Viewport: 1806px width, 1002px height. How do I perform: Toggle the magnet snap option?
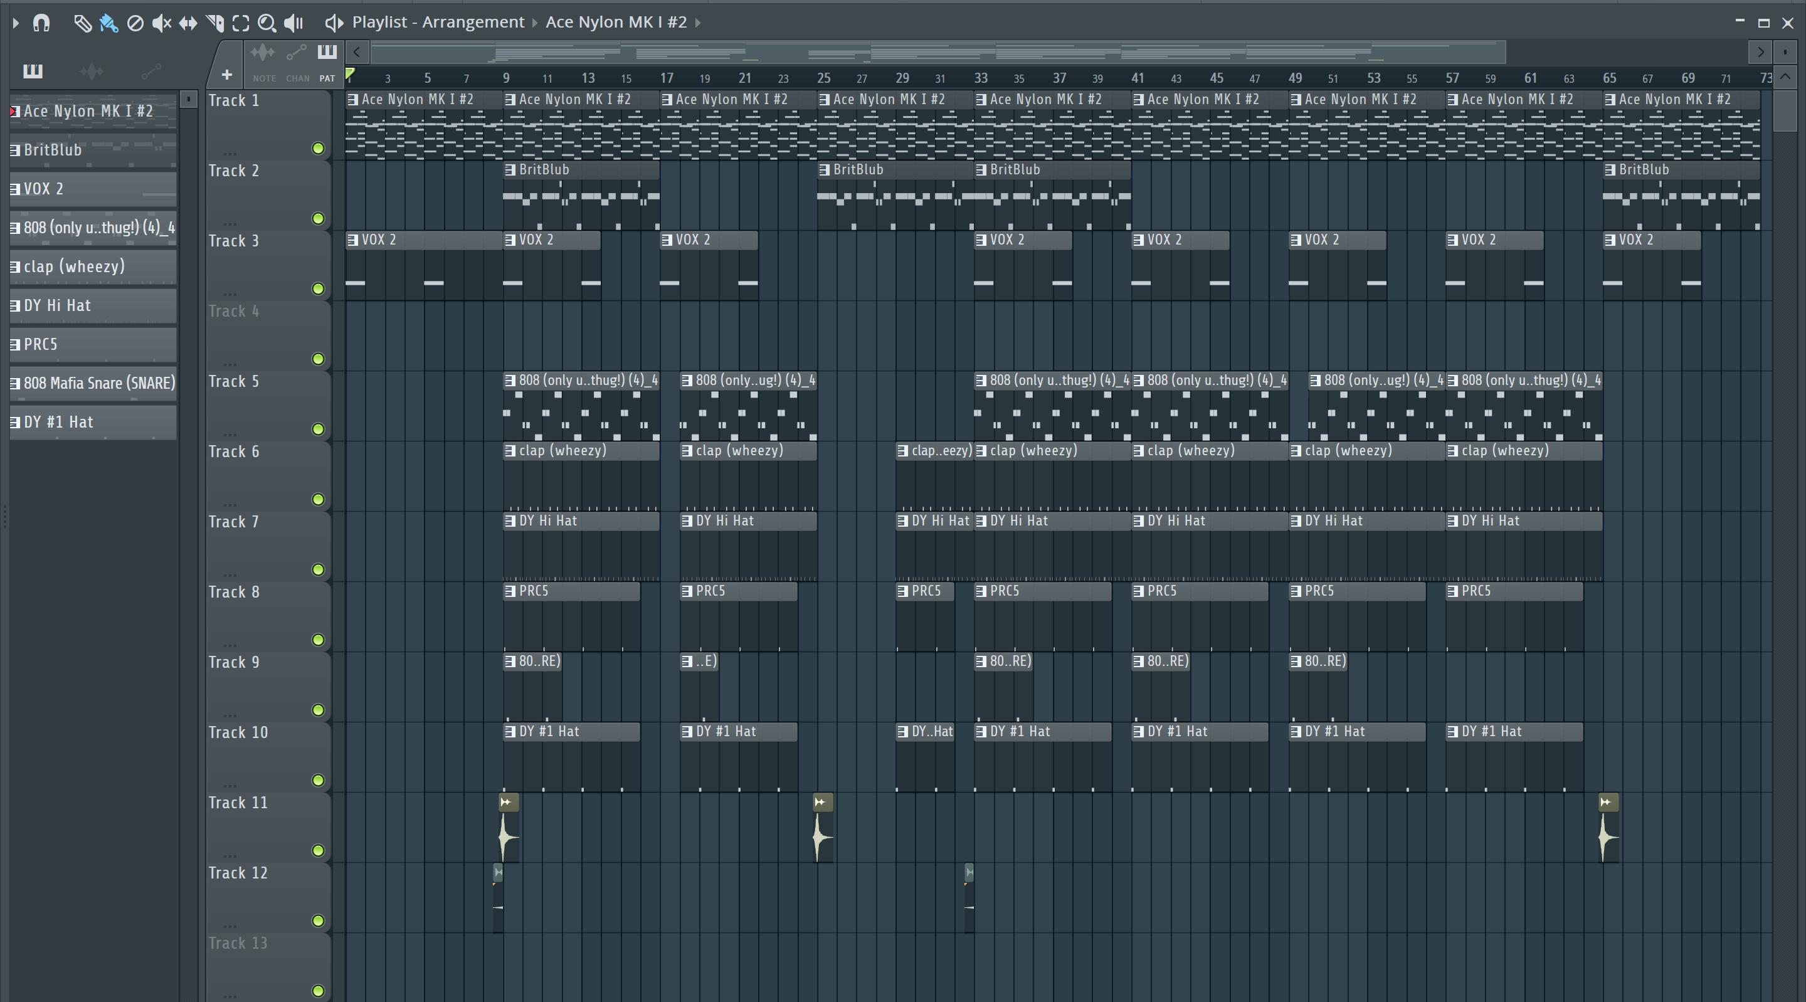pos(41,23)
